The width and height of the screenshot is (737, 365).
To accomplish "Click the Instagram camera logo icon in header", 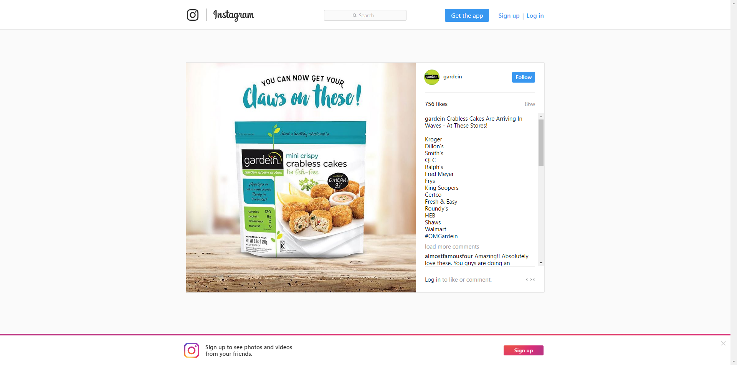I will tap(193, 15).
